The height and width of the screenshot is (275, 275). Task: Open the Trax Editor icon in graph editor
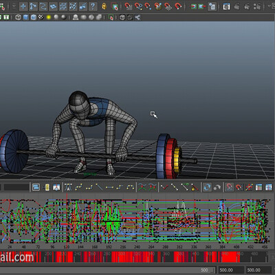pos(269,187)
